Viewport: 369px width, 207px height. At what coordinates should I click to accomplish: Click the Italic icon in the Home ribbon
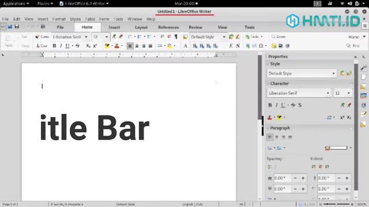pos(61,46)
